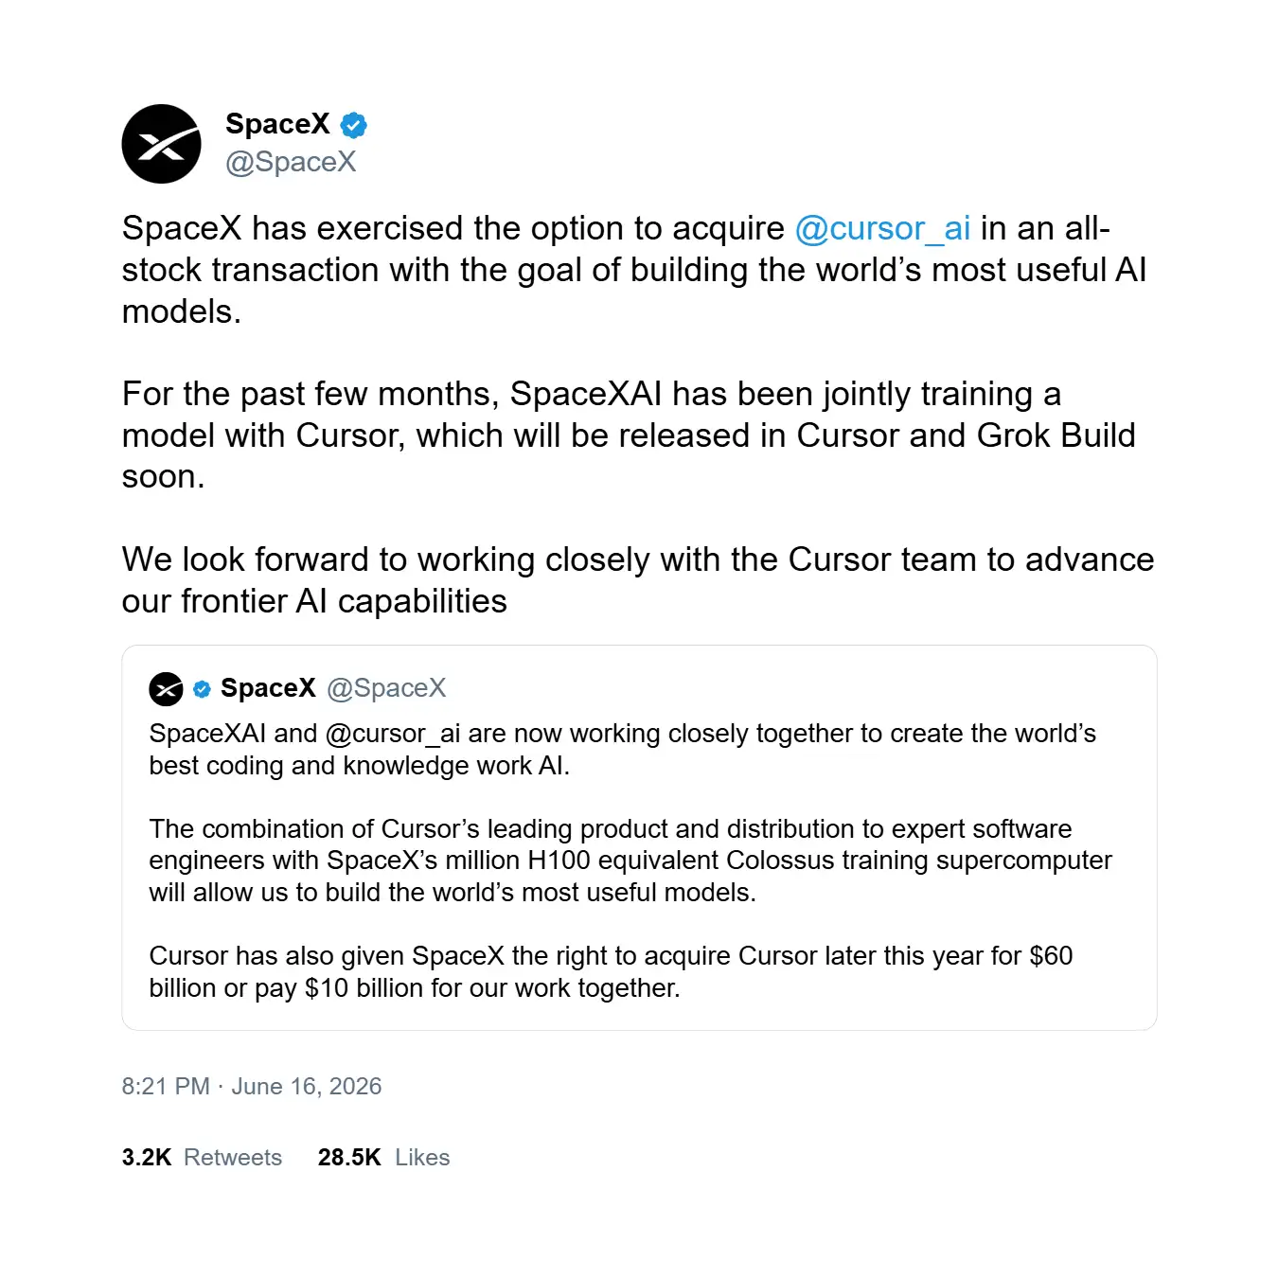Click the Retweets label text
The height and width of the screenshot is (1278, 1278).
233,1157
